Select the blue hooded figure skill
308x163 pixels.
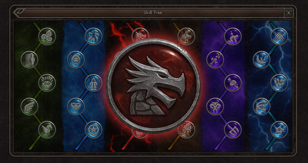tap(76, 60)
